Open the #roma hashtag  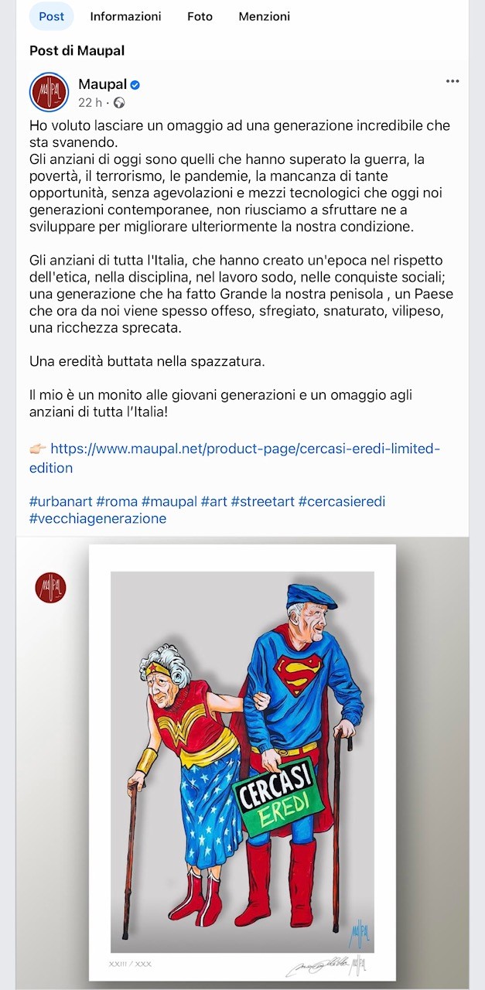[x=117, y=502]
